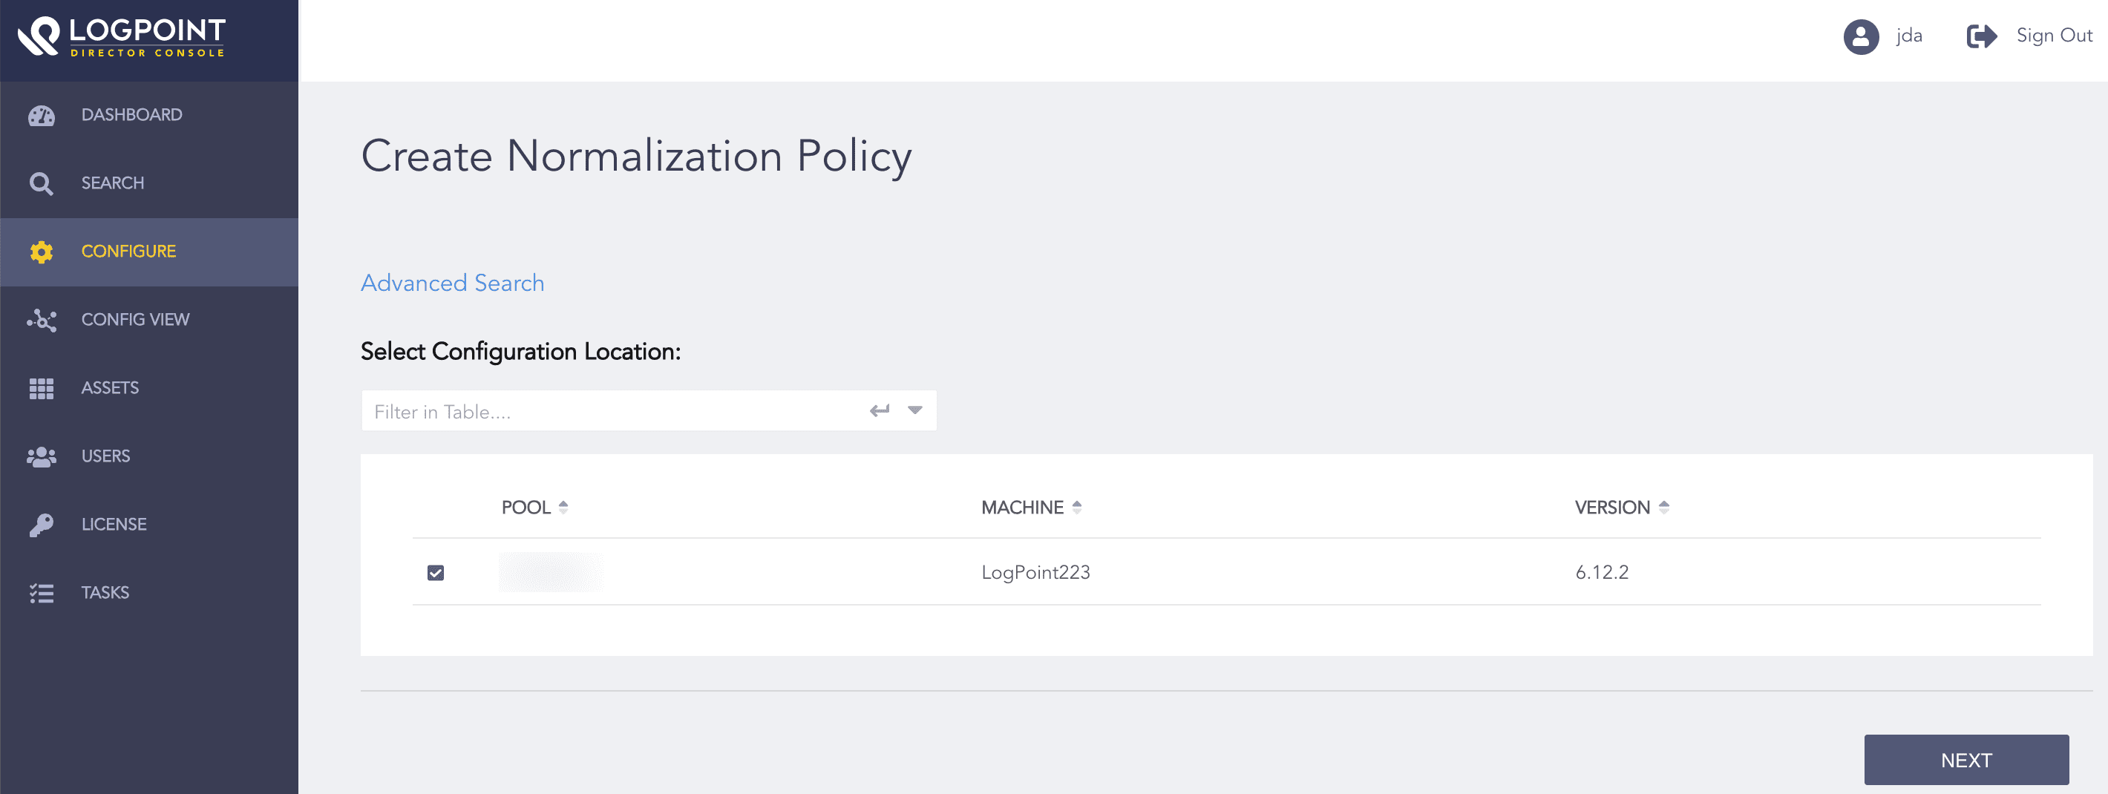Select the Assets grid icon
This screenshot has height=794, width=2108.
click(x=41, y=387)
